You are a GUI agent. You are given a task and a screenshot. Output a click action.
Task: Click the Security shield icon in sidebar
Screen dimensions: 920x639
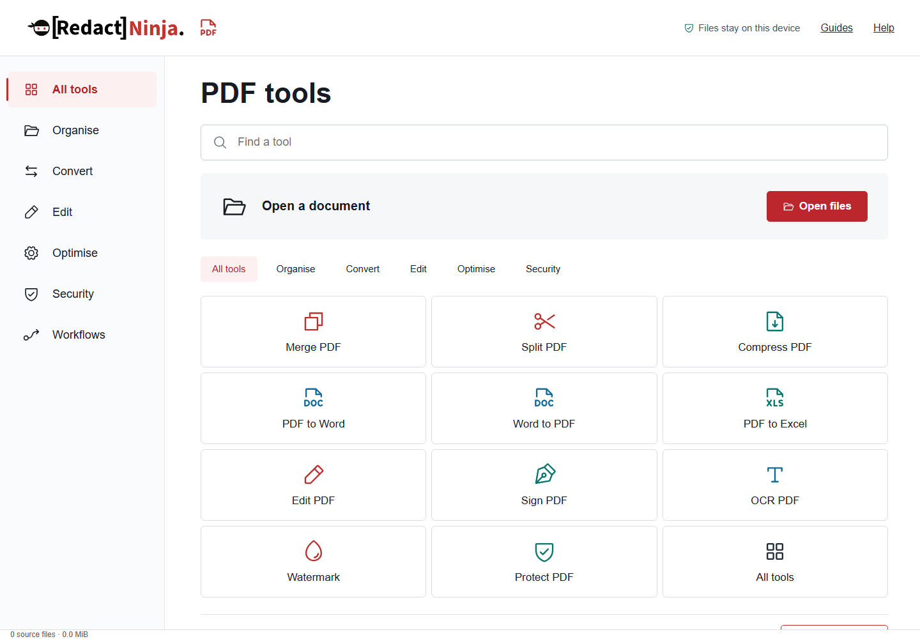point(31,294)
